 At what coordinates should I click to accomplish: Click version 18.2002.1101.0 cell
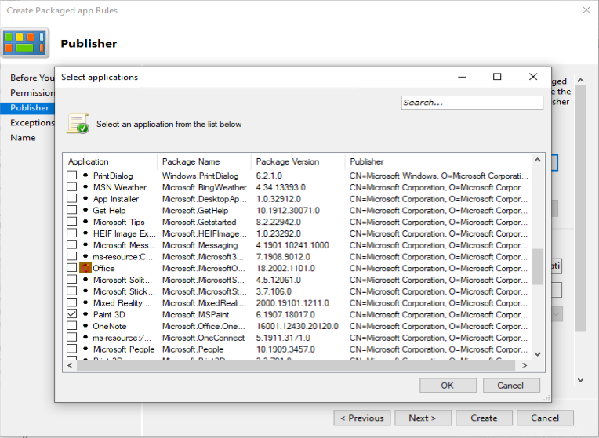pyautogui.click(x=285, y=269)
